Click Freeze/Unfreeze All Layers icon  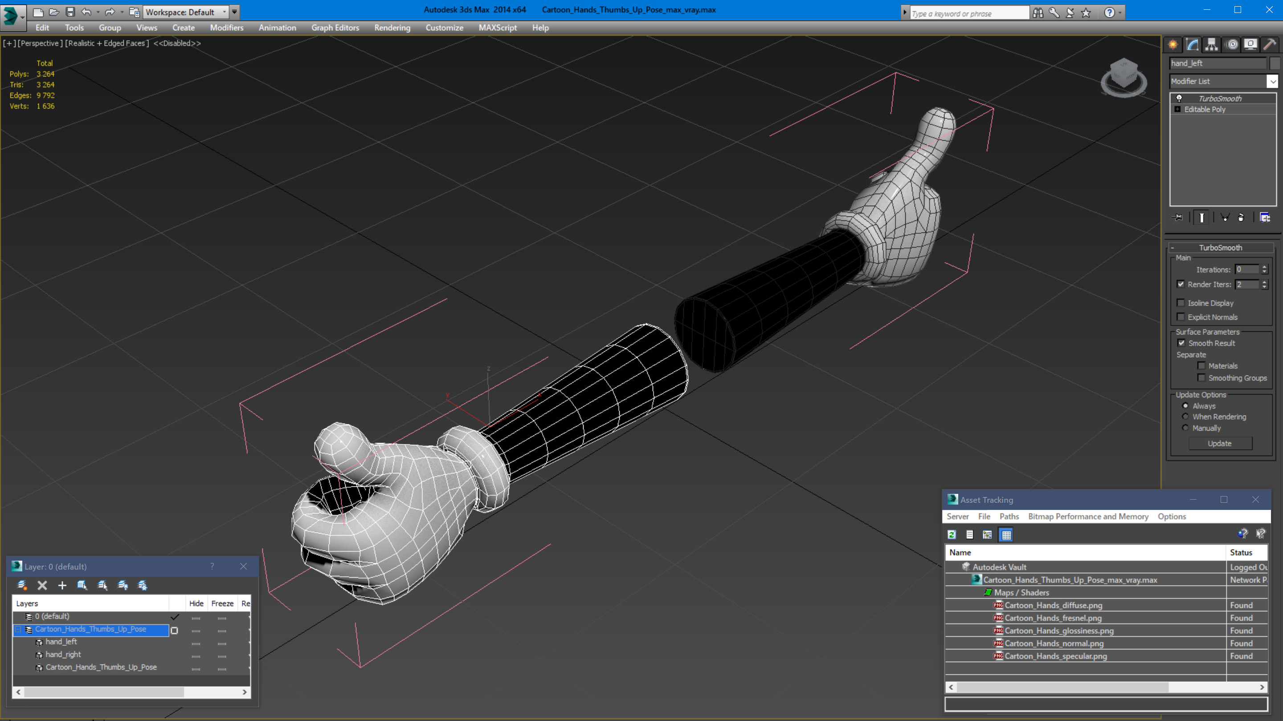click(x=143, y=585)
